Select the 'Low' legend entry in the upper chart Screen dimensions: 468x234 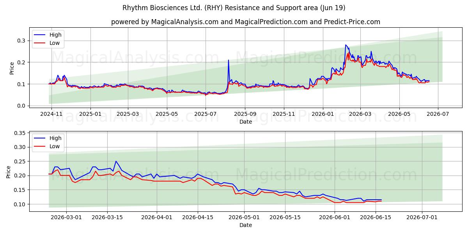(55, 43)
